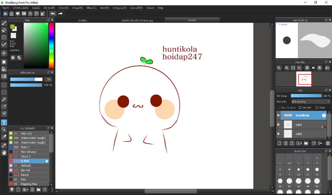Image resolution: width=332 pixels, height=195 pixels.
Task: Add a layer folder in the Lớp panel
Action: coord(306,143)
